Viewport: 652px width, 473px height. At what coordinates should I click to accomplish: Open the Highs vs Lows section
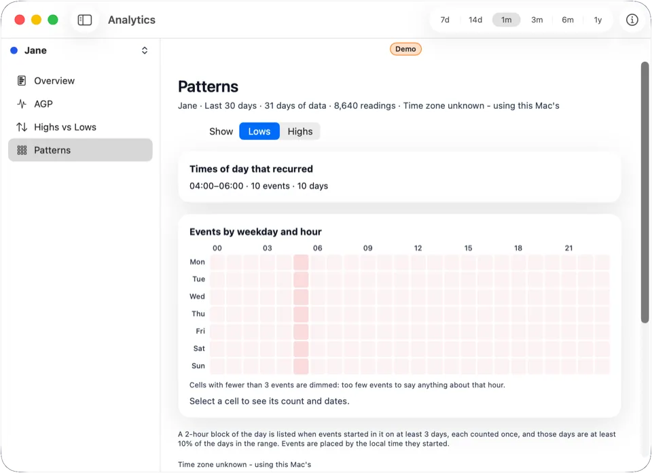(x=80, y=127)
